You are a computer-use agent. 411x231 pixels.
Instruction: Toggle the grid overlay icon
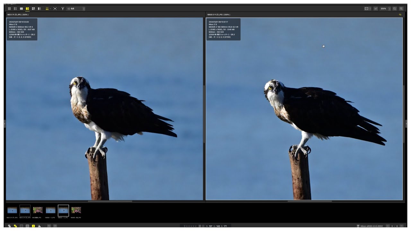pos(27,226)
